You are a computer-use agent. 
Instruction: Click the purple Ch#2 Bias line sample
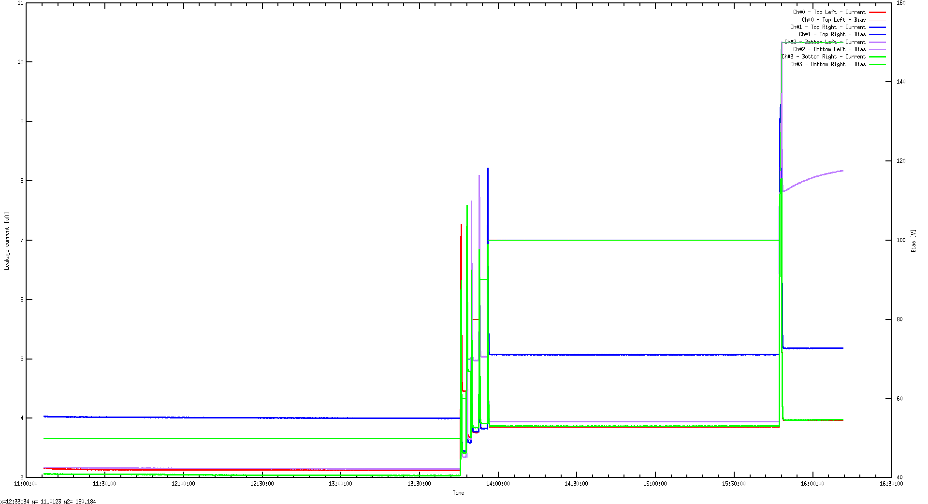coord(877,49)
